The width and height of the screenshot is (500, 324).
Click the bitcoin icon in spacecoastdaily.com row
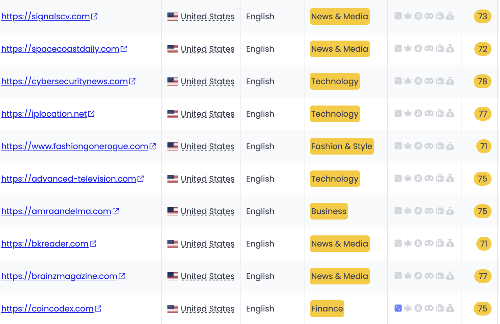418,48
